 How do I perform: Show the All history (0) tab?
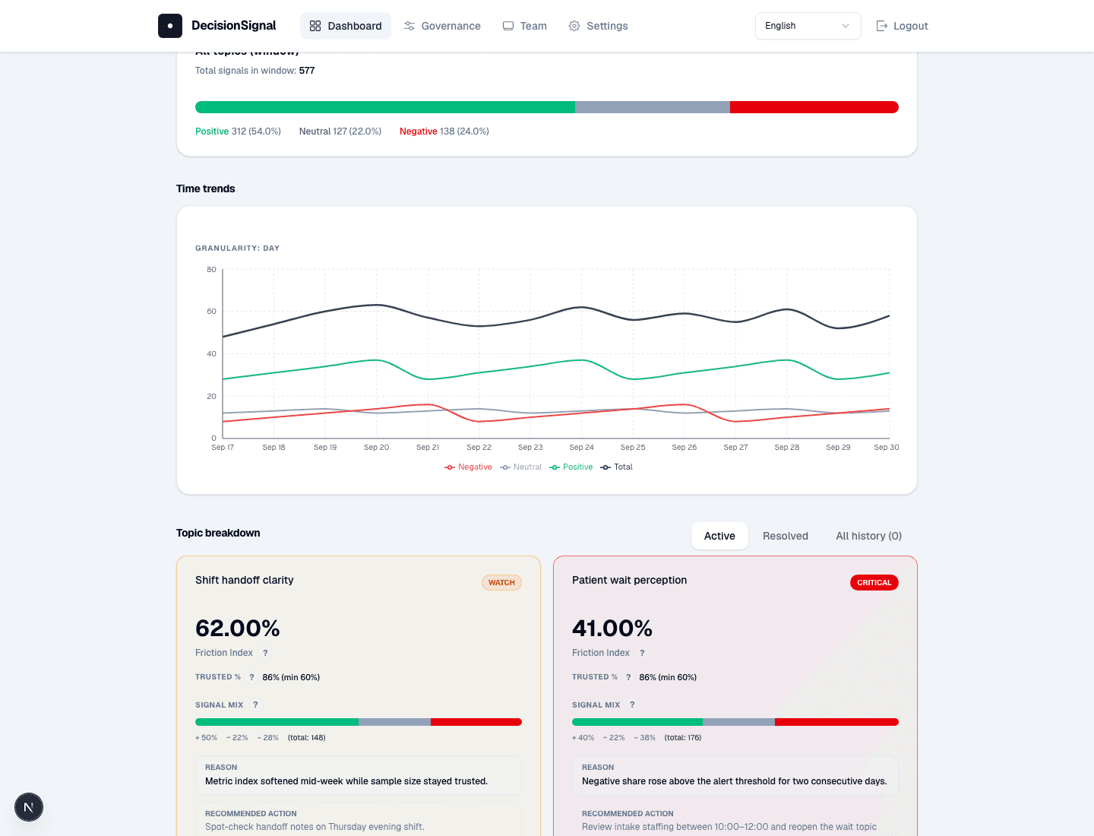(x=868, y=536)
